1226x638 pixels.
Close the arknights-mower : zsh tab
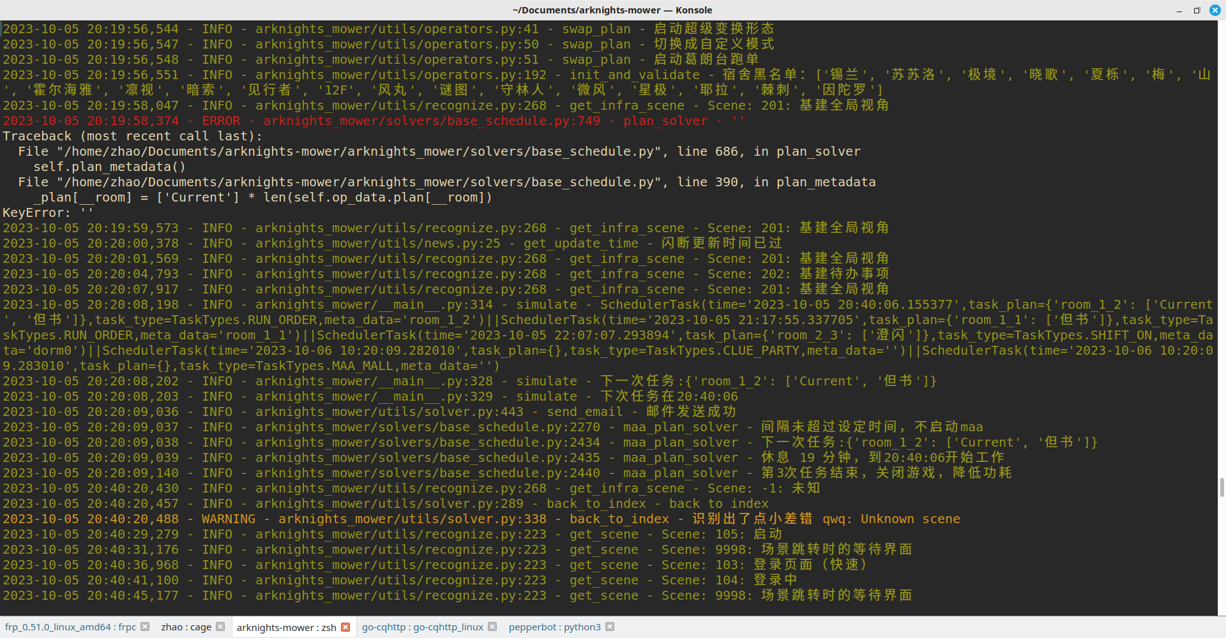345,627
